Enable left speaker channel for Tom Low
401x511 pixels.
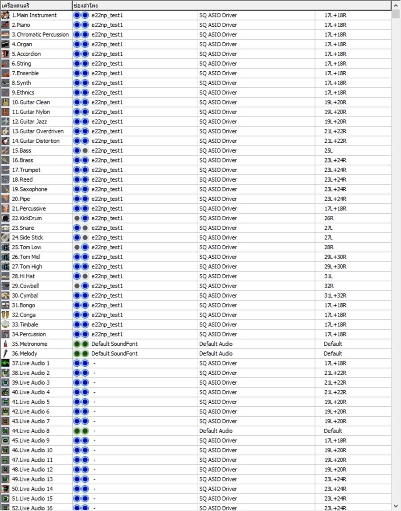click(x=77, y=247)
